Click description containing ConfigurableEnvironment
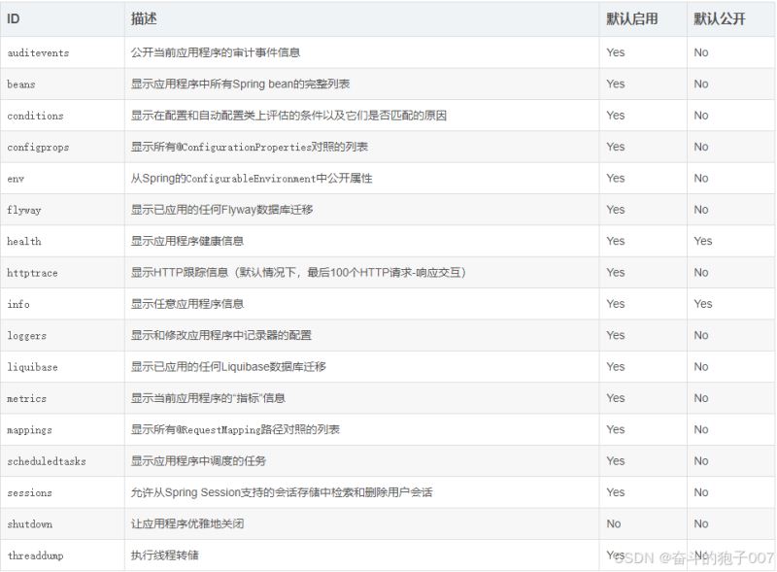 pyautogui.click(x=252, y=178)
